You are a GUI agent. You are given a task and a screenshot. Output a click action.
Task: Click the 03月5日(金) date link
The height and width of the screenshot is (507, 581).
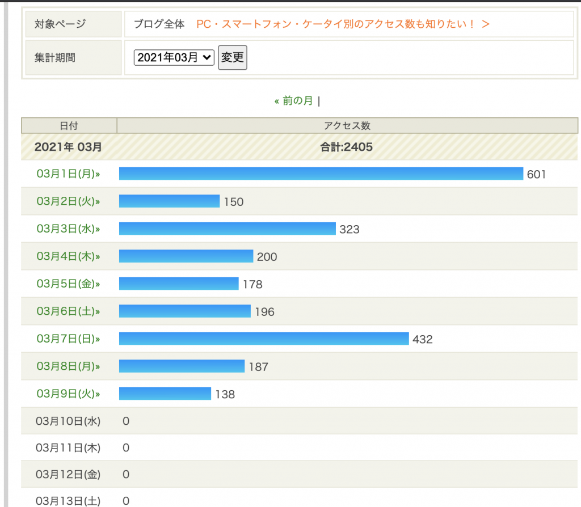coord(68,284)
